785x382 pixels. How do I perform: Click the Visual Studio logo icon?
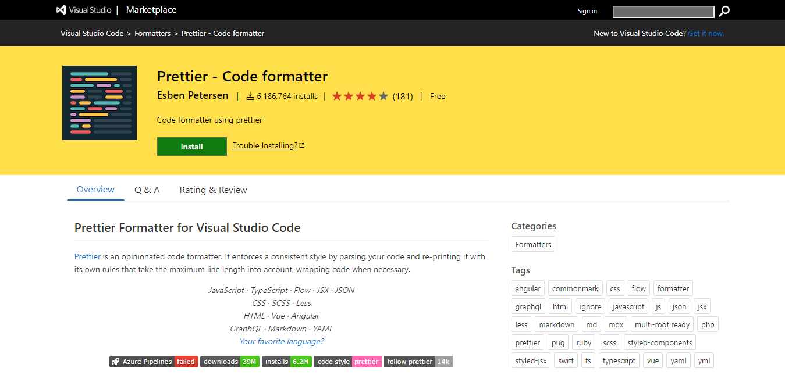click(x=61, y=10)
